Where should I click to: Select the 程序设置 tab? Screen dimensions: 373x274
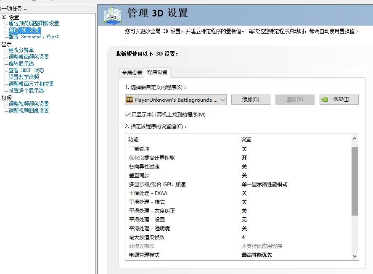(x=157, y=72)
